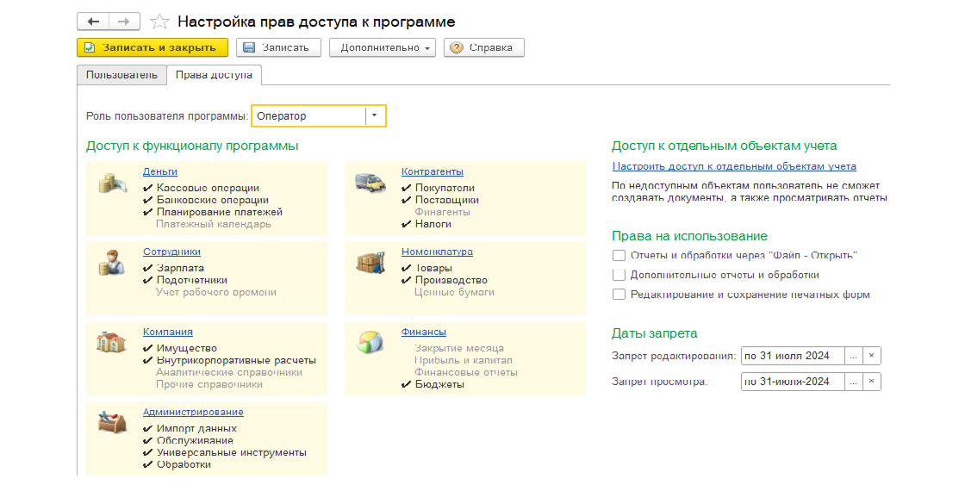Toggle Универсальные инструменты access
This screenshot has height=491, width=965.
click(x=225, y=453)
